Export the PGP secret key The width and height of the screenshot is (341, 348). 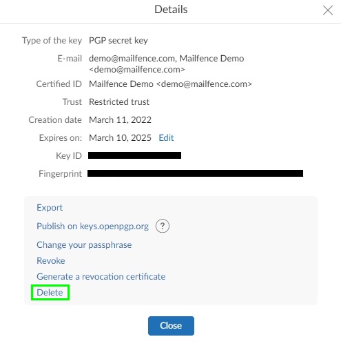50,208
